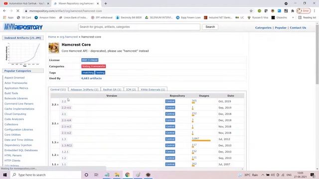
Task: Click the 3,847 usages count
Action: [195, 138]
